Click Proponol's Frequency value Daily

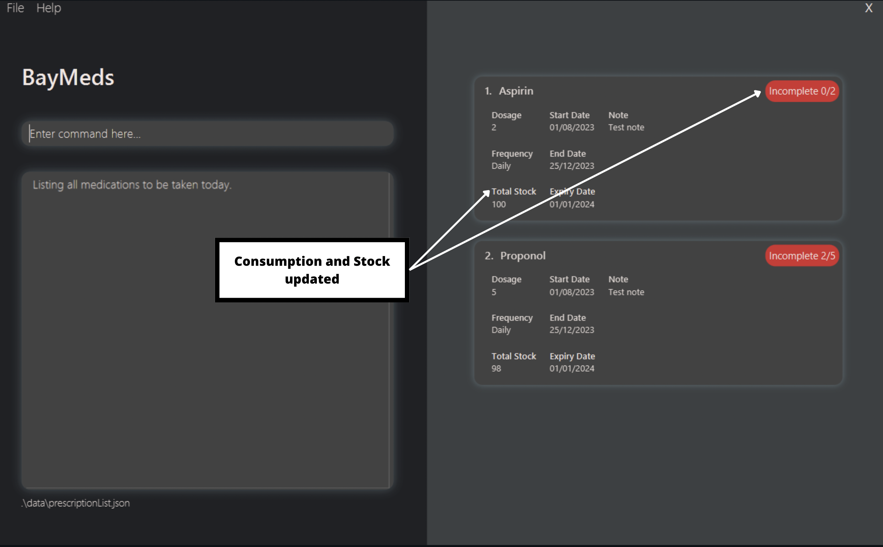coord(501,330)
